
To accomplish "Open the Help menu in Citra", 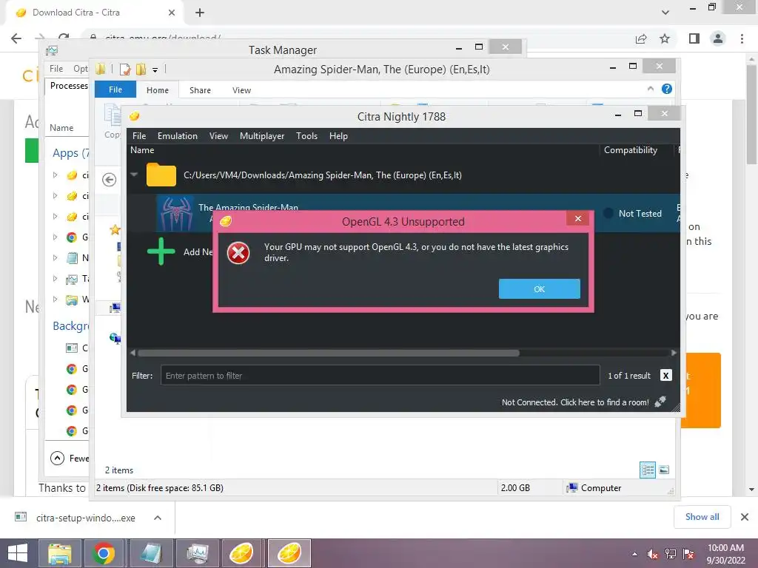I will (338, 136).
